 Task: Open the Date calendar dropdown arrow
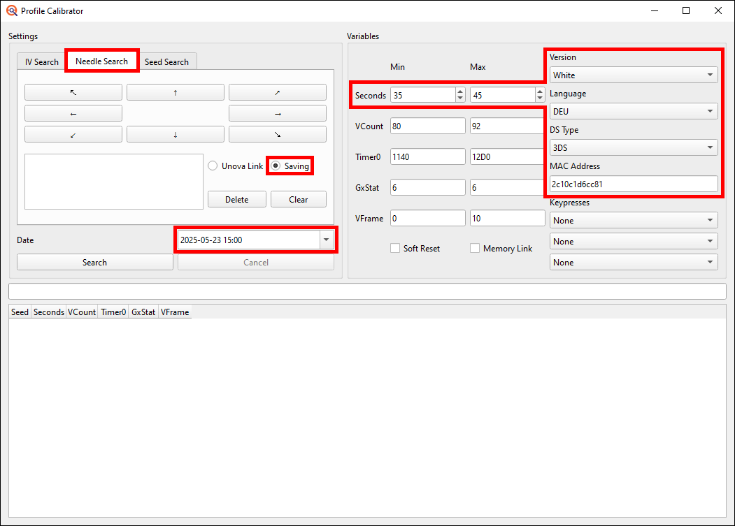pyautogui.click(x=327, y=240)
